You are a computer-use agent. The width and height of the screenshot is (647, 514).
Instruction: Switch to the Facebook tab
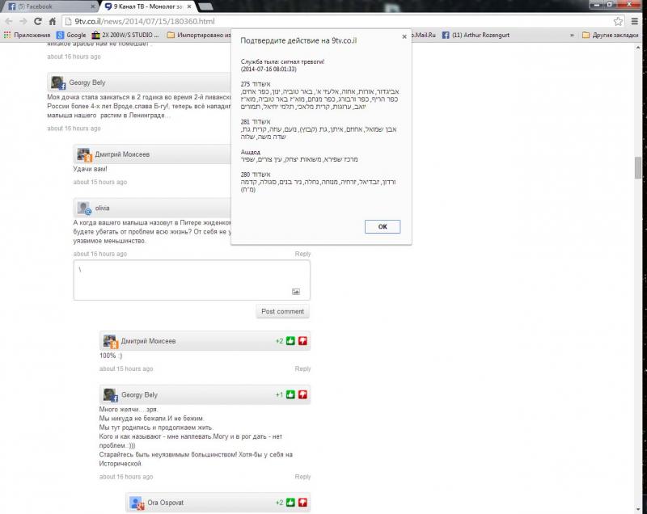pyautogui.click(x=50, y=6)
